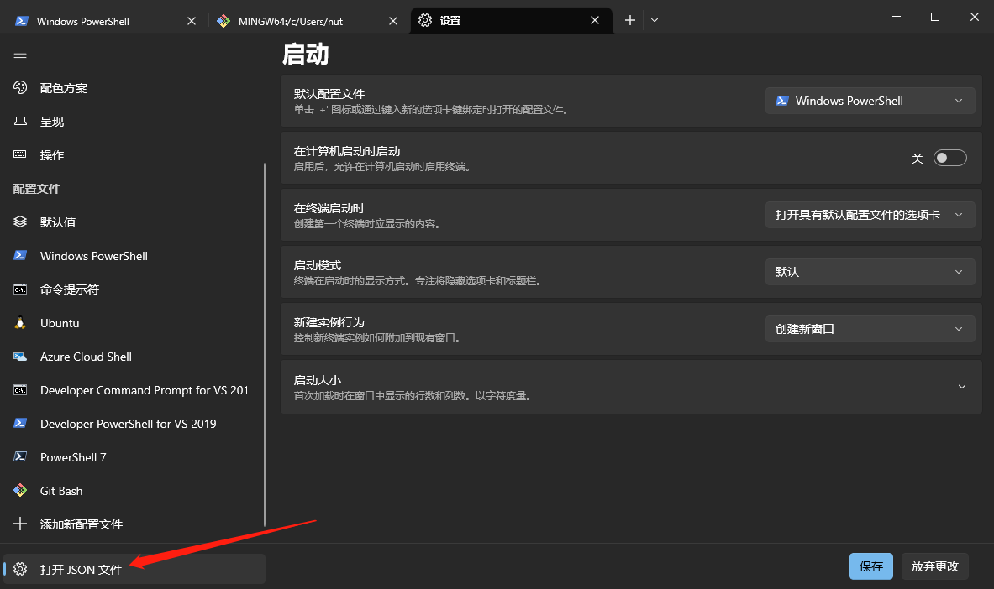This screenshot has height=589, width=994.
Task: Close the 设置 tab
Action: coord(595,20)
